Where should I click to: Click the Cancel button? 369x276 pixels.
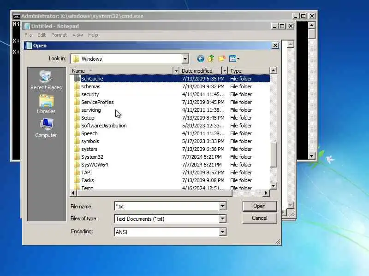(259, 218)
